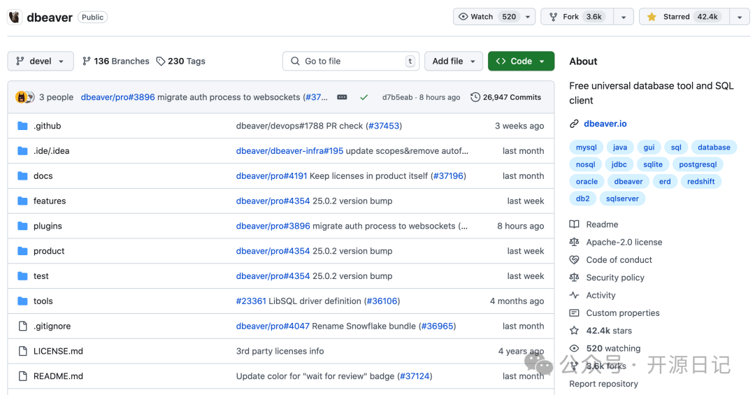Open the Apache-2.0 license item
The width and height of the screenshot is (755, 395).
tap(624, 242)
